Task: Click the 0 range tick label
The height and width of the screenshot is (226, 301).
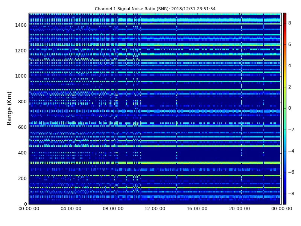Action: (26, 204)
